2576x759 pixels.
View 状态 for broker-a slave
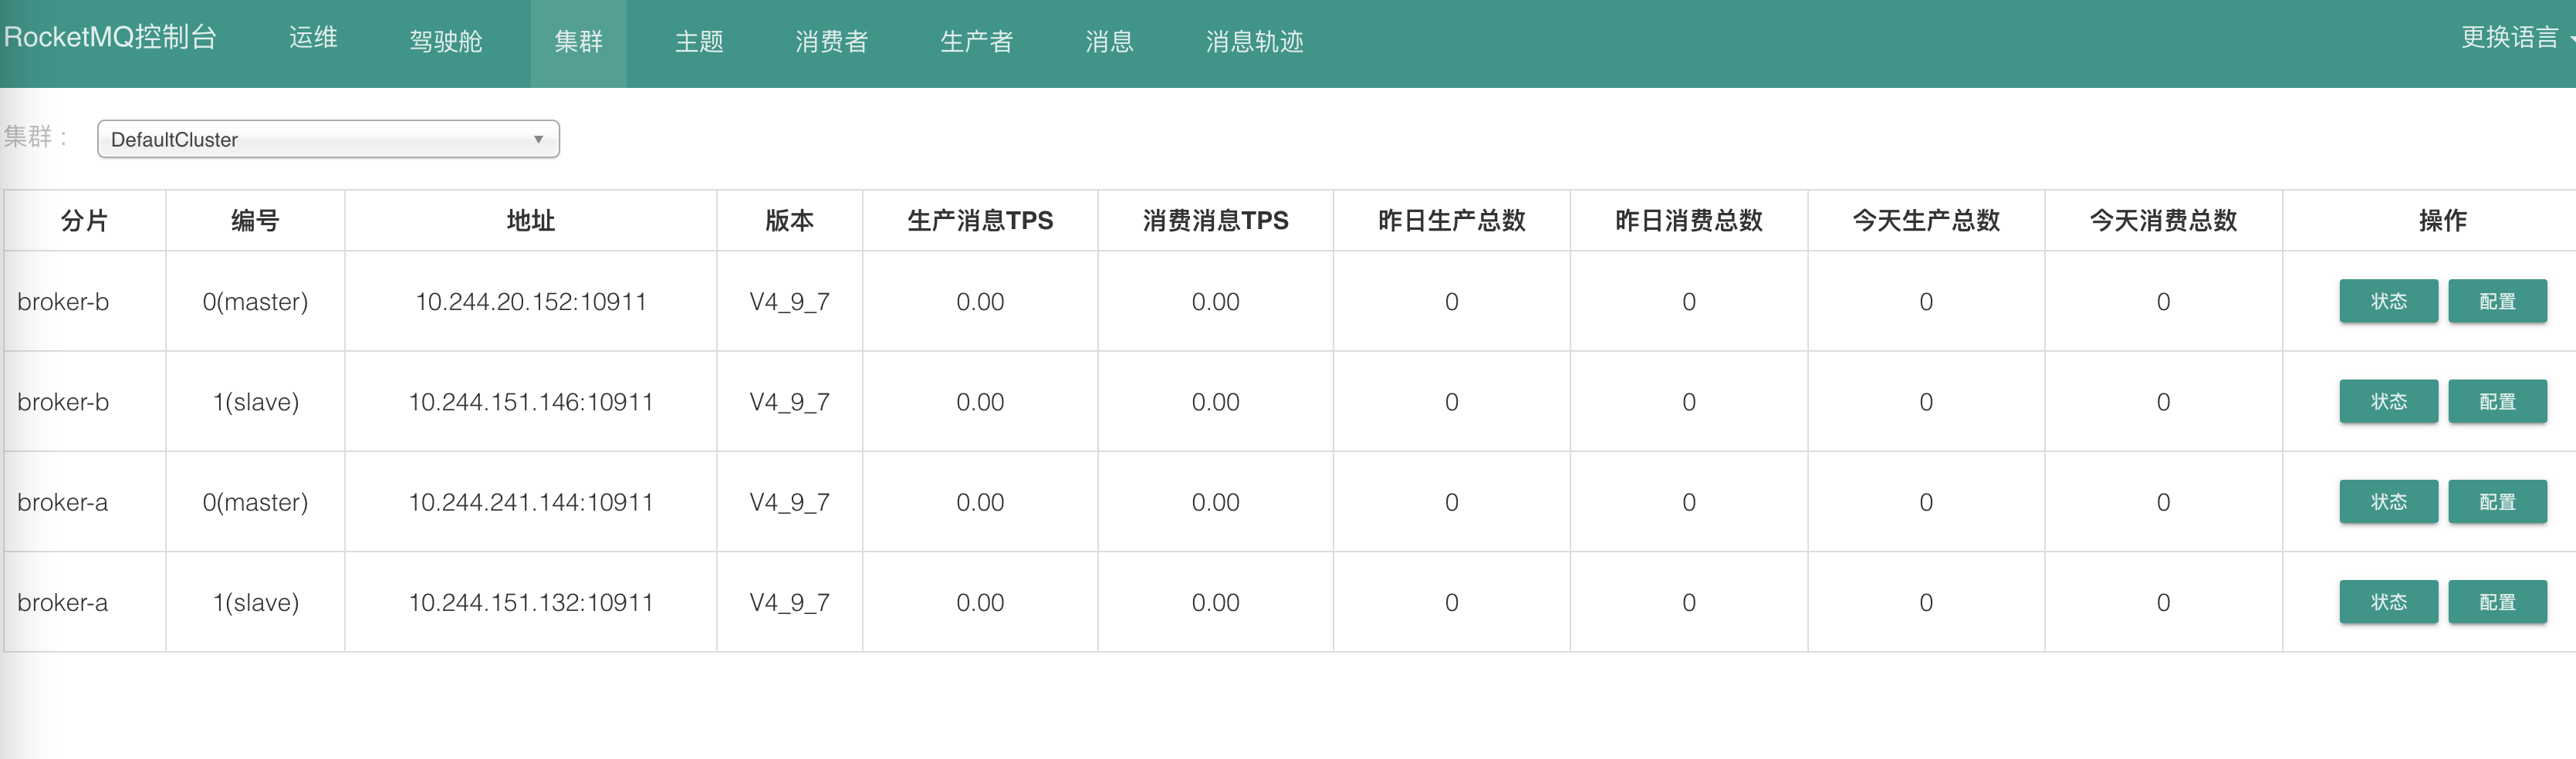[x=2388, y=602]
